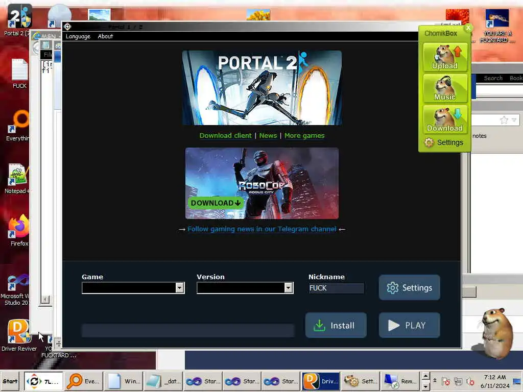The width and height of the screenshot is (523, 392).
Task: Expand hidden system tray icons chevron
Action: 435,380
